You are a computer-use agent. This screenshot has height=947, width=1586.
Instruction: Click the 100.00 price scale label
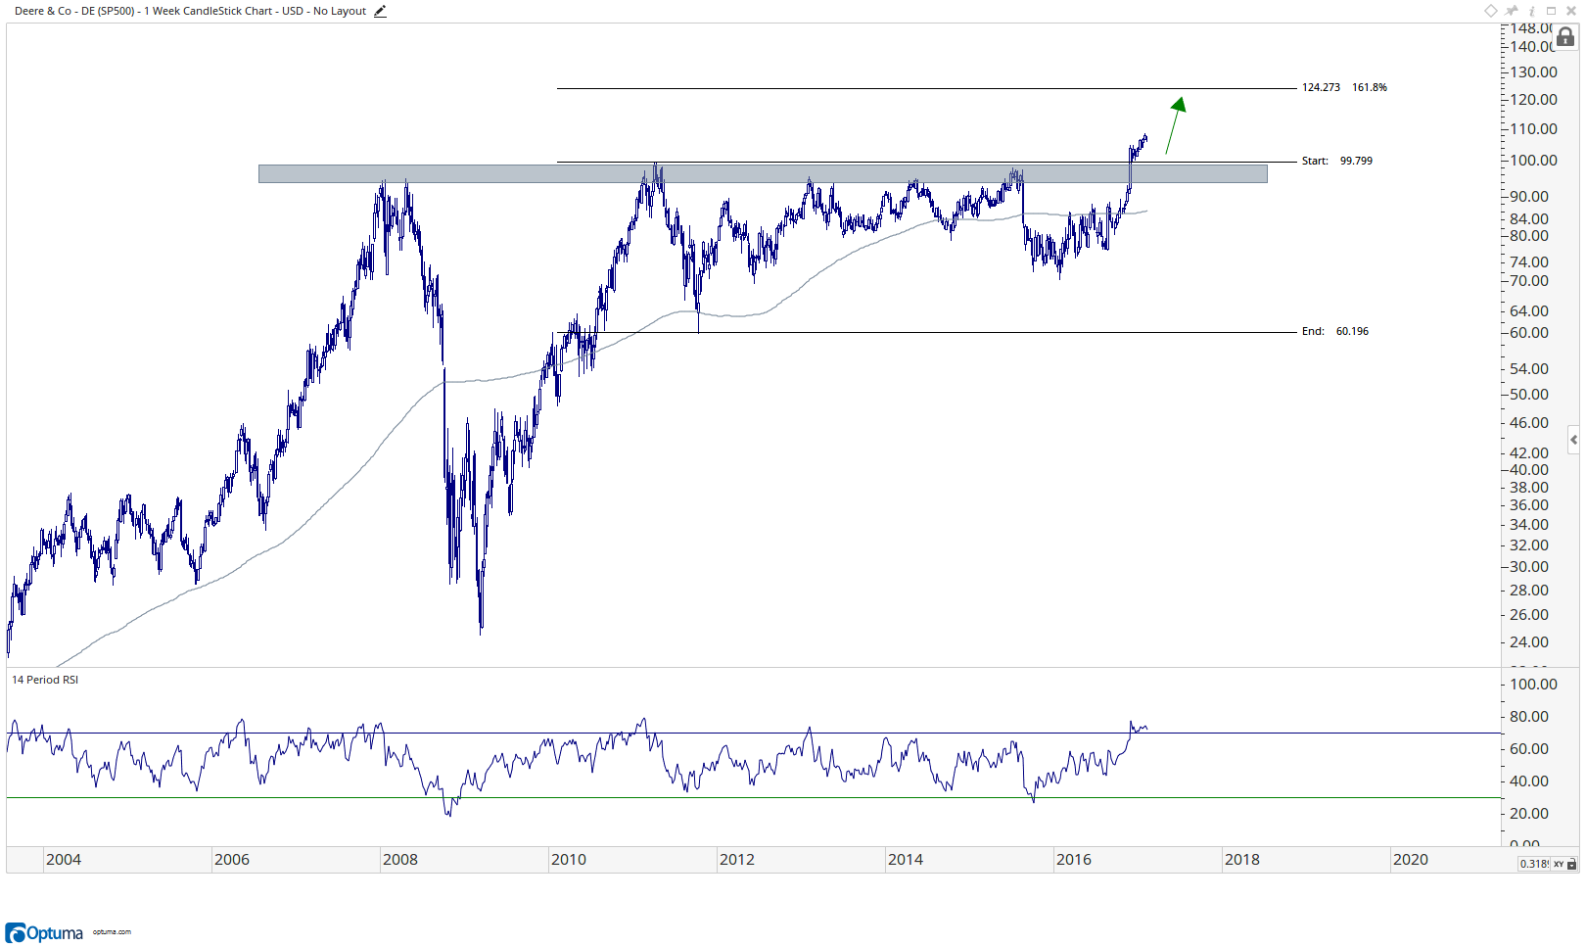point(1533,160)
